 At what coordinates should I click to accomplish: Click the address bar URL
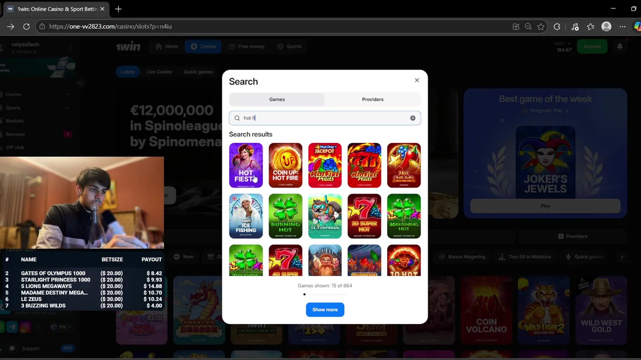point(110,26)
